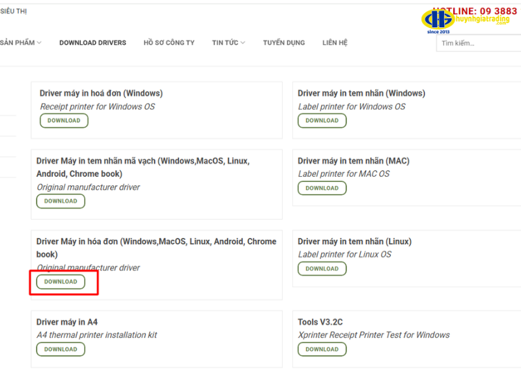The height and width of the screenshot is (390, 521).
Task: Go to the HỒ SƠ CÔNG TY page
Action: 169,43
